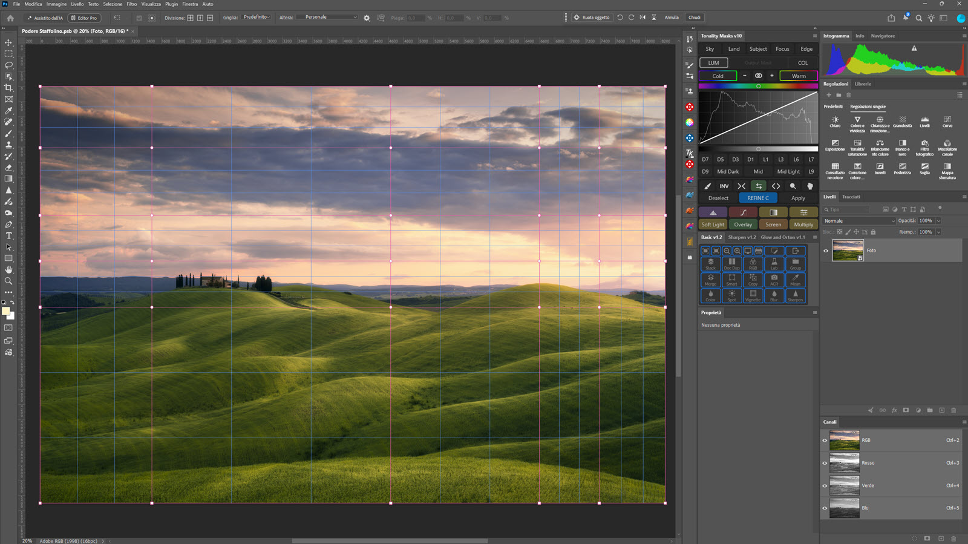
Task: Open the Normale blend mode dropdown
Action: click(858, 221)
